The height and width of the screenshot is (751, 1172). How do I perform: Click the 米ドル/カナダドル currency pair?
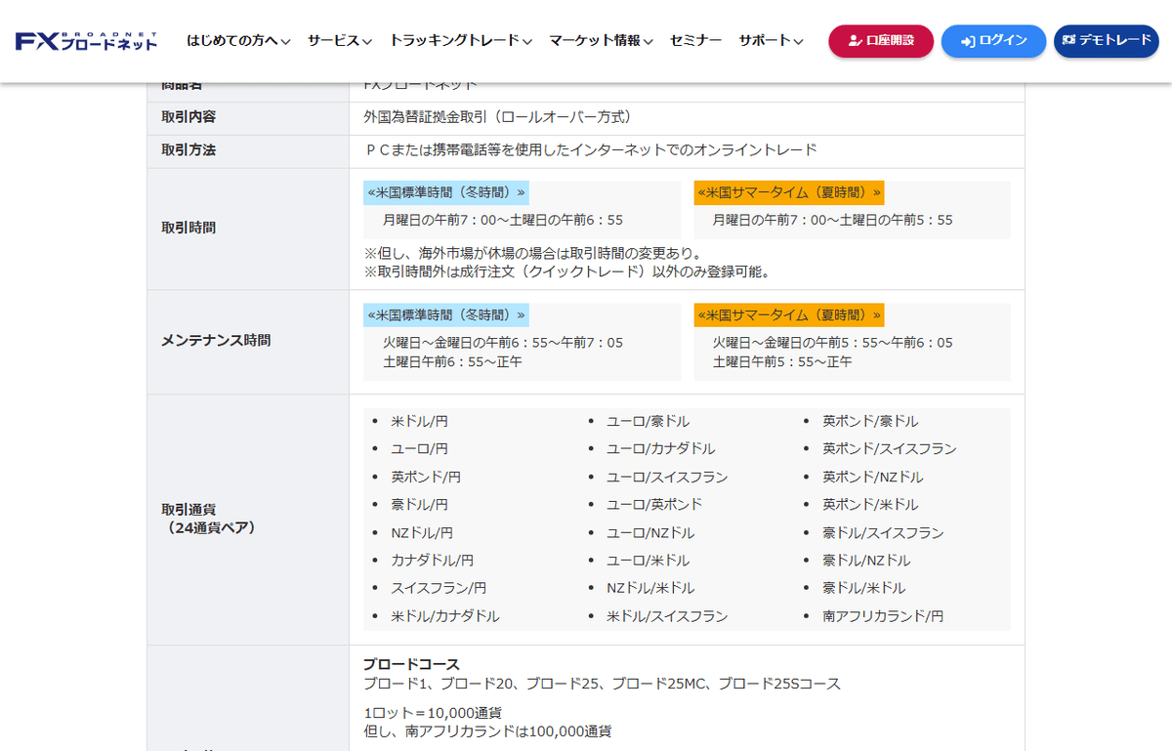pyautogui.click(x=445, y=617)
